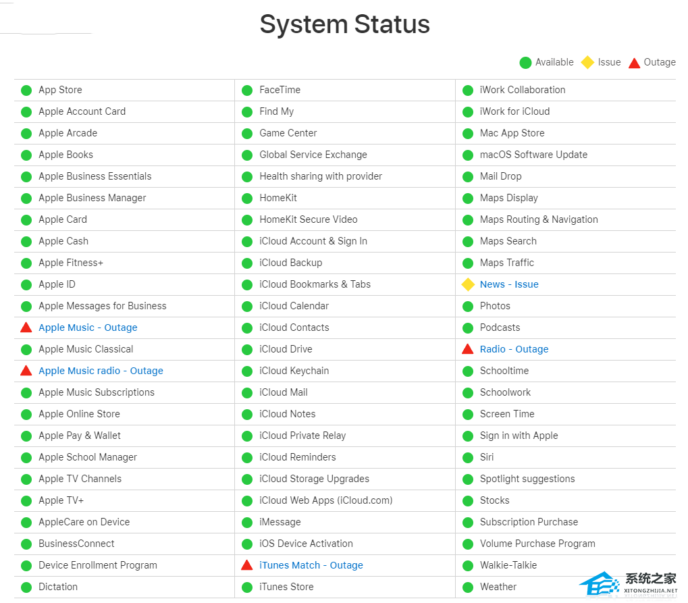Viewport: 688px width, 603px height.
Task: Open the Radio - Outage link
Action: 514,349
